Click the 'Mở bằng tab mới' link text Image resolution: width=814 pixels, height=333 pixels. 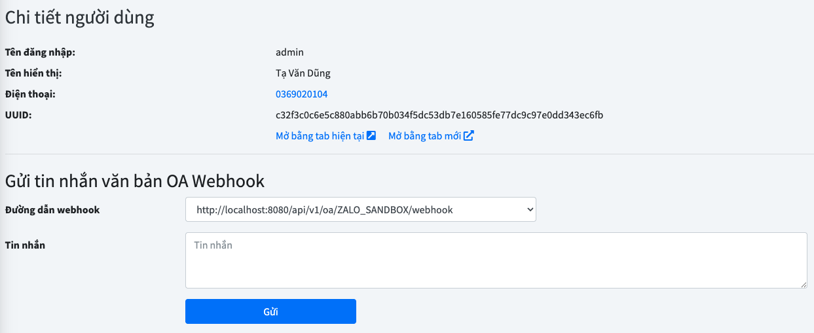(424, 136)
